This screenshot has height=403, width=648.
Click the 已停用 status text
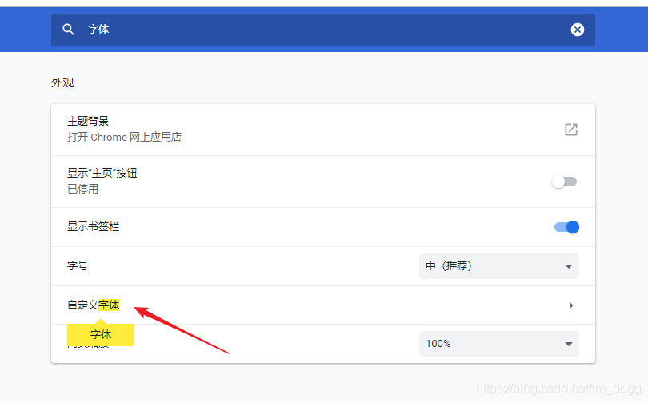(x=82, y=190)
